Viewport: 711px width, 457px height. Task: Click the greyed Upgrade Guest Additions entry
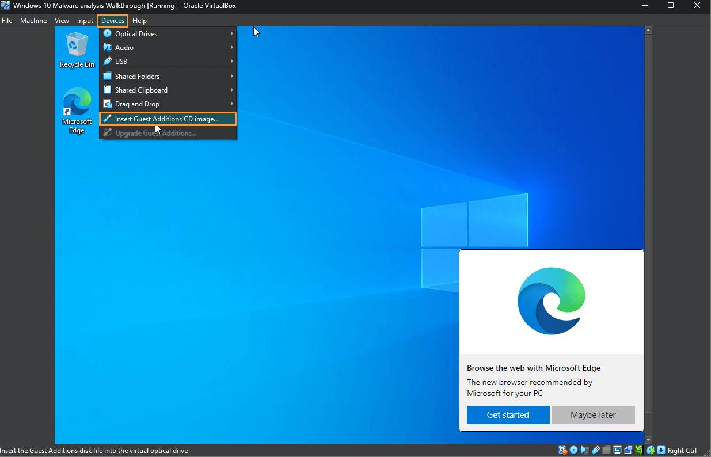(x=168, y=133)
